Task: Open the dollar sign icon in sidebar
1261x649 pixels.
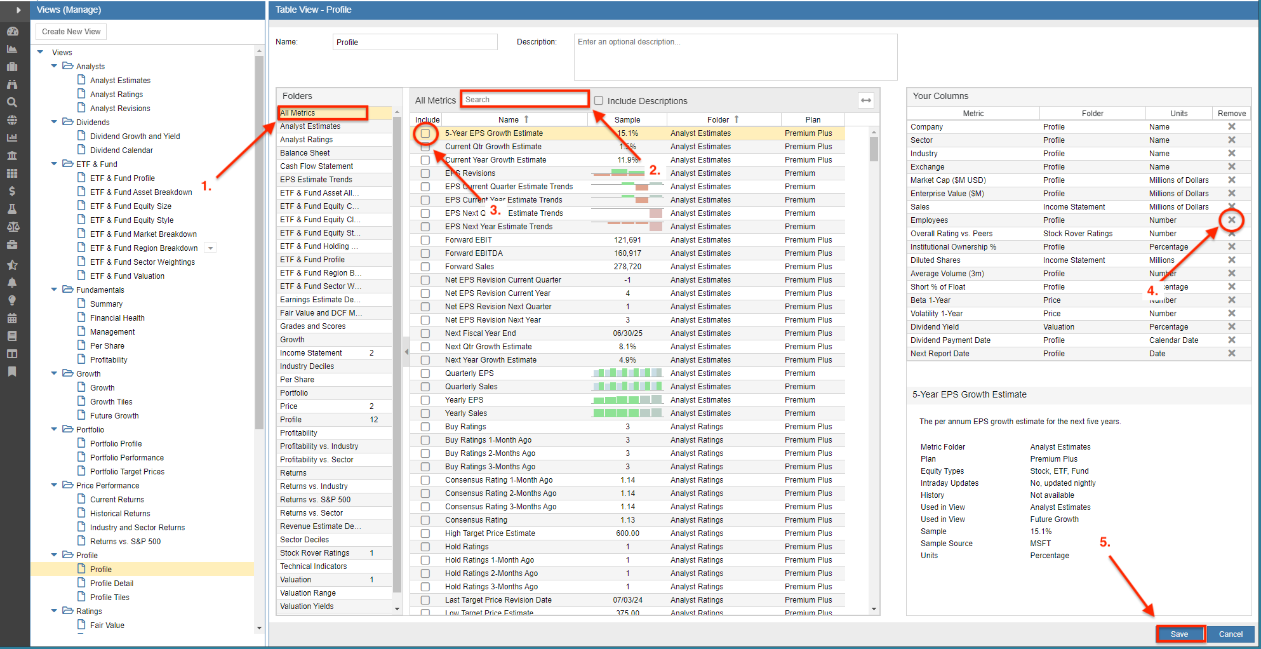Action: click(x=12, y=191)
